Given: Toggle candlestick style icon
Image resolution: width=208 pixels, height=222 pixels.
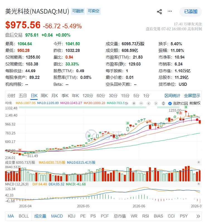Looking at the screenshot, I should tap(163, 103).
